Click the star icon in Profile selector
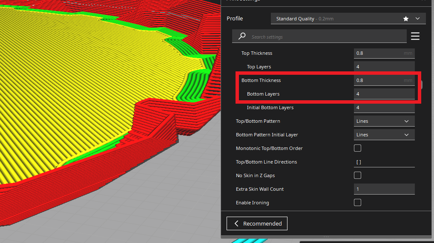Image resolution: width=434 pixels, height=243 pixels. click(x=406, y=19)
